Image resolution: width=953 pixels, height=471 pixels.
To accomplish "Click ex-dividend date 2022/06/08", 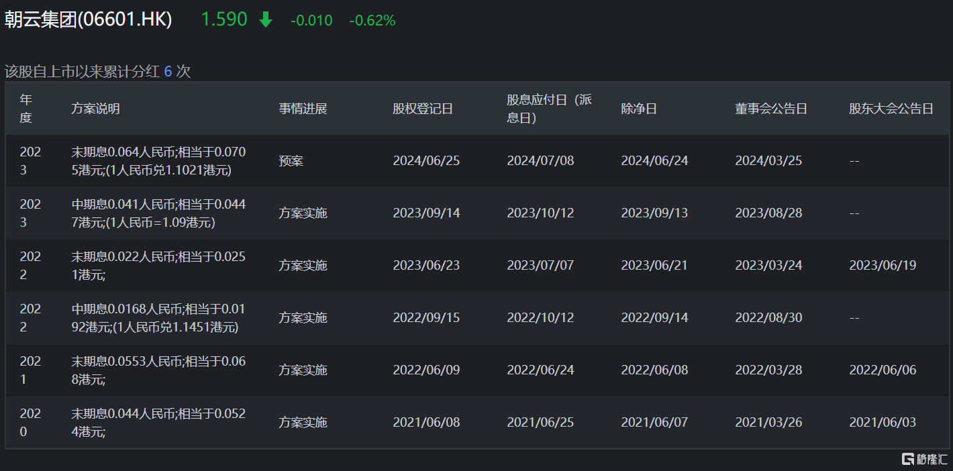I will 654,370.
